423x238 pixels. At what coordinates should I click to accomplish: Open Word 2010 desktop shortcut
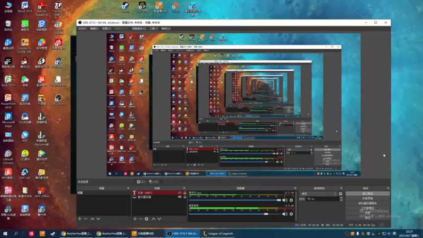pos(25,7)
